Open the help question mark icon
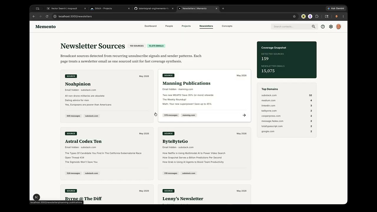377x212 pixels. click(x=323, y=26)
